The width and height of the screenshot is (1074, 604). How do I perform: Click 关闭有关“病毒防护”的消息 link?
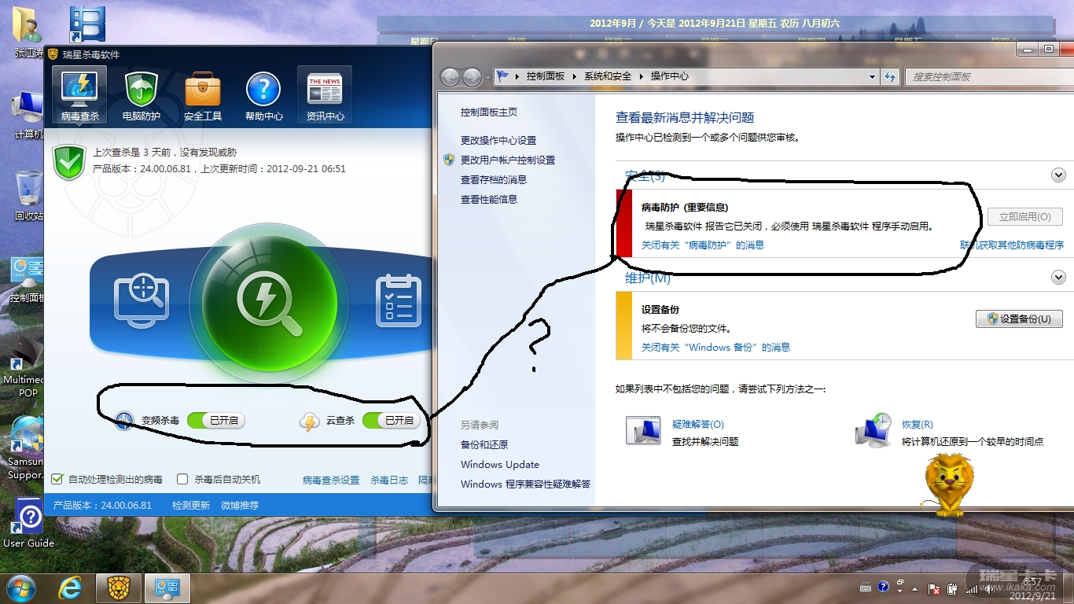703,245
